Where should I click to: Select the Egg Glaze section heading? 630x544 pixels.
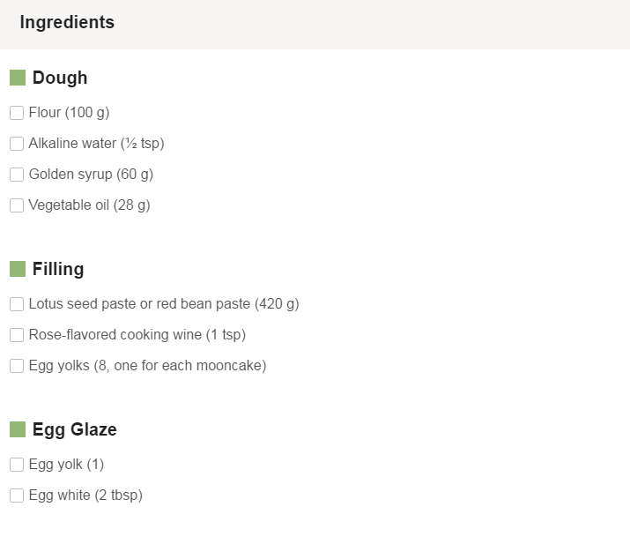point(75,429)
